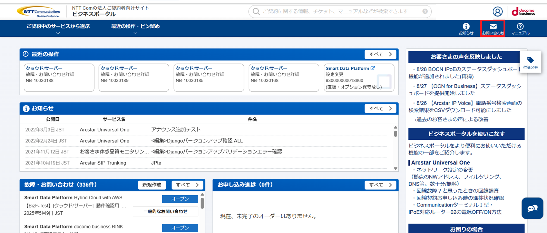547x233 pixels.
Task: Launch the chat bubble support widget
Action: [532, 208]
